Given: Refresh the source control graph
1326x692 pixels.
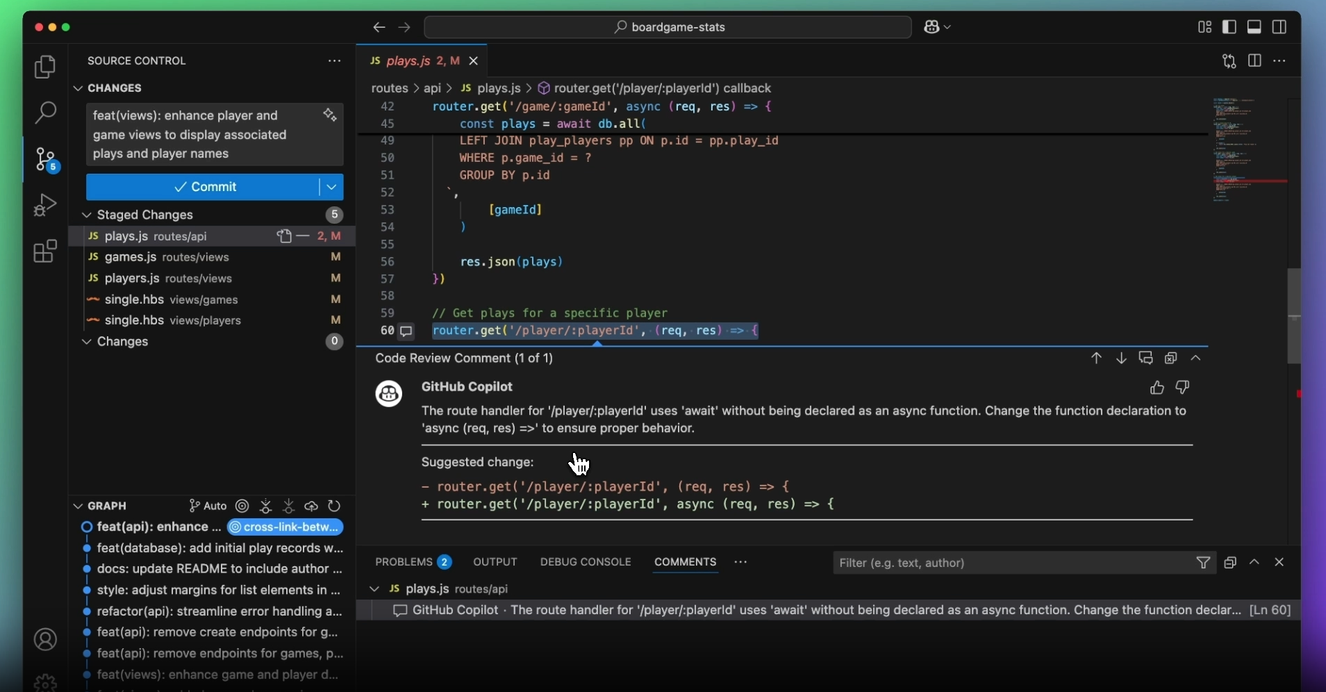Looking at the screenshot, I should 335,506.
